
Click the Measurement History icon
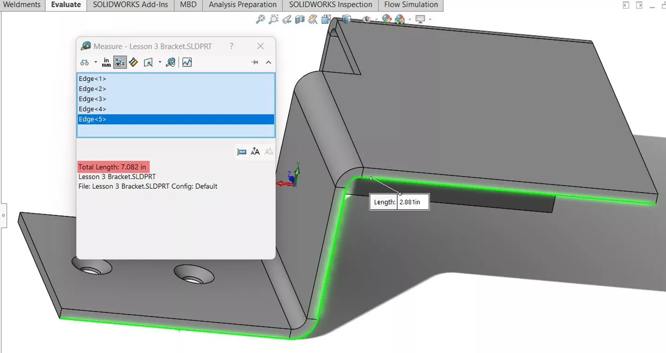(171, 62)
